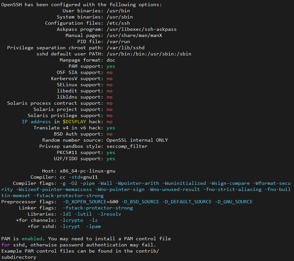Click the magenta 'for' keyword before sshd
294x261 pixels.
click(x=6, y=245)
